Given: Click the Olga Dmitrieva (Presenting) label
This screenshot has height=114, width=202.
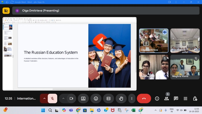Looking at the screenshot, I should (41, 11).
